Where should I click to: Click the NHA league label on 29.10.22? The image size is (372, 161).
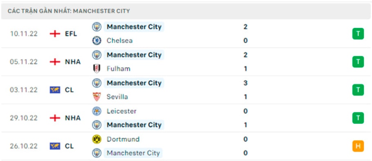73,118
